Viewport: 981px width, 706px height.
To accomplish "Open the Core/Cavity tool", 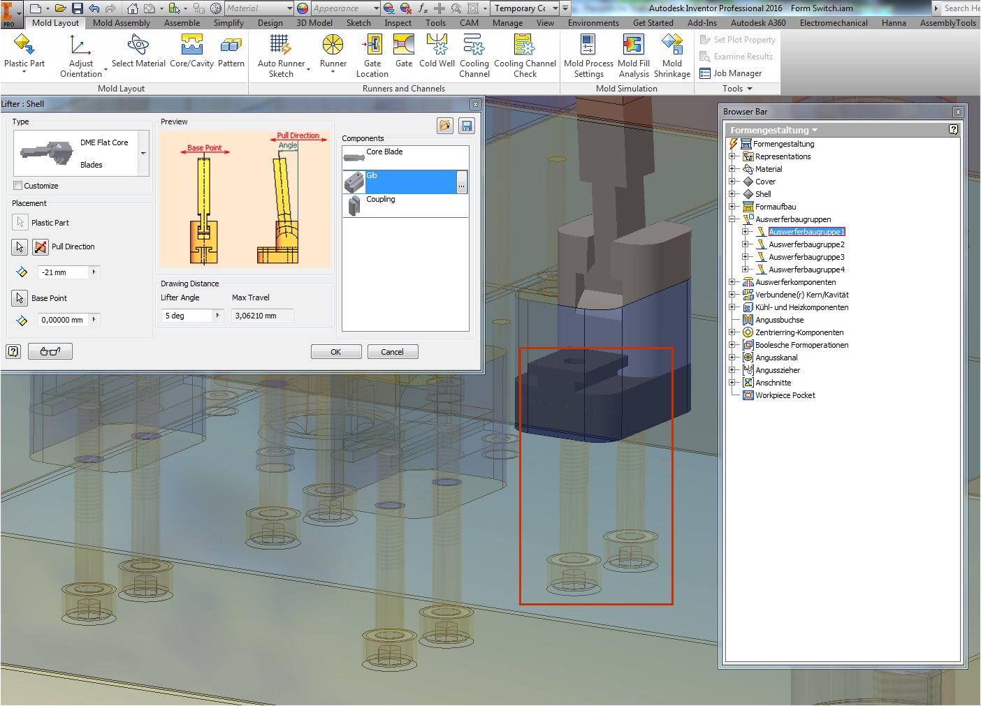I will click(191, 54).
